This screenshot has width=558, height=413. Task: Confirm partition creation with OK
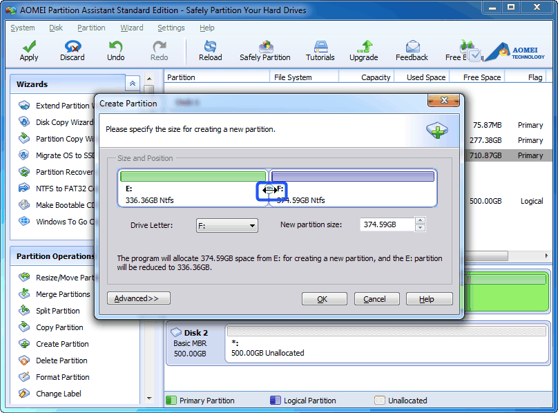tap(324, 298)
